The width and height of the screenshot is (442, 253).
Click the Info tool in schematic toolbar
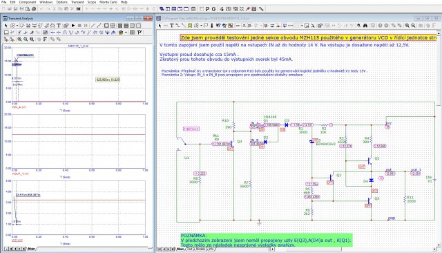(212, 26)
